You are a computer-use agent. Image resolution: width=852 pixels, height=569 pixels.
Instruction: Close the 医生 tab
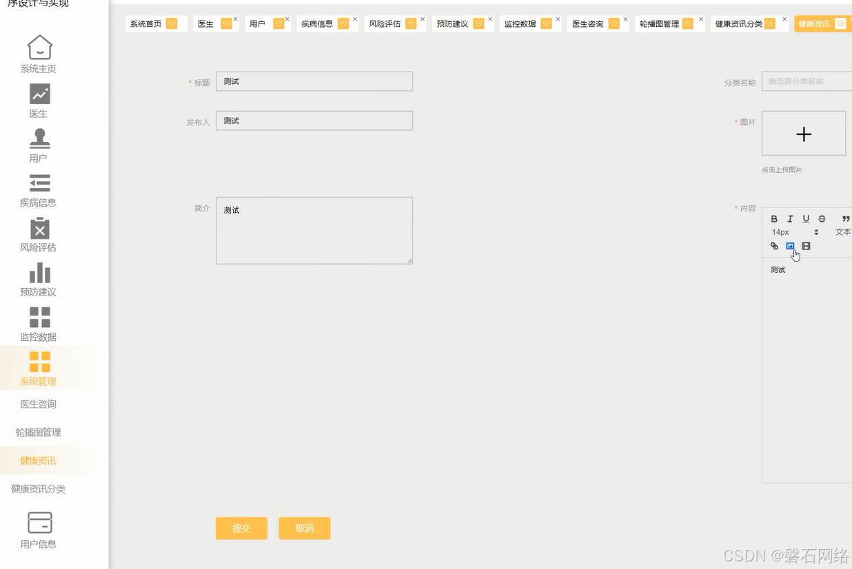[235, 19]
